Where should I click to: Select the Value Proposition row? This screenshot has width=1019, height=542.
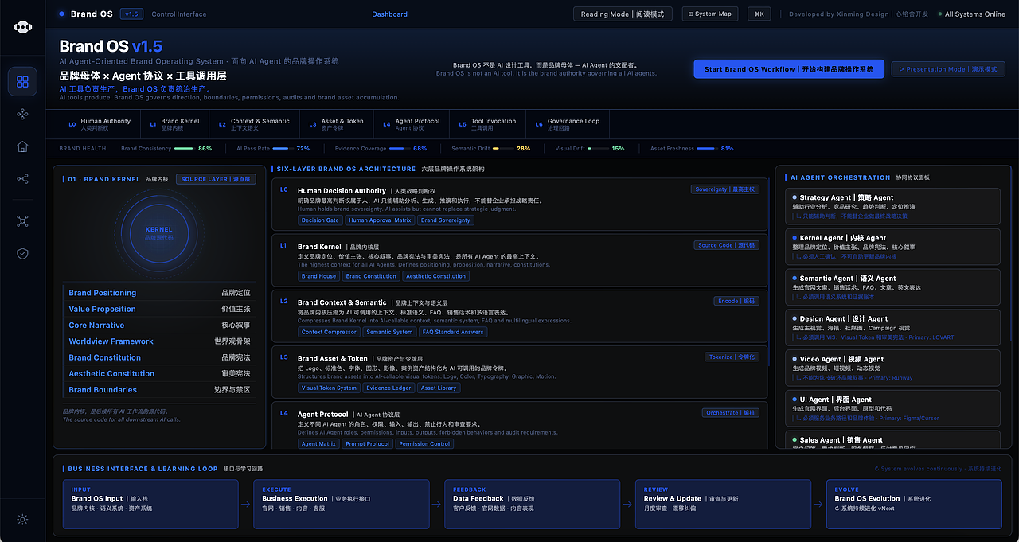[x=159, y=309]
